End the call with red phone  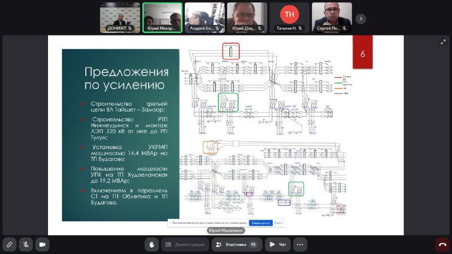pyautogui.click(x=442, y=244)
